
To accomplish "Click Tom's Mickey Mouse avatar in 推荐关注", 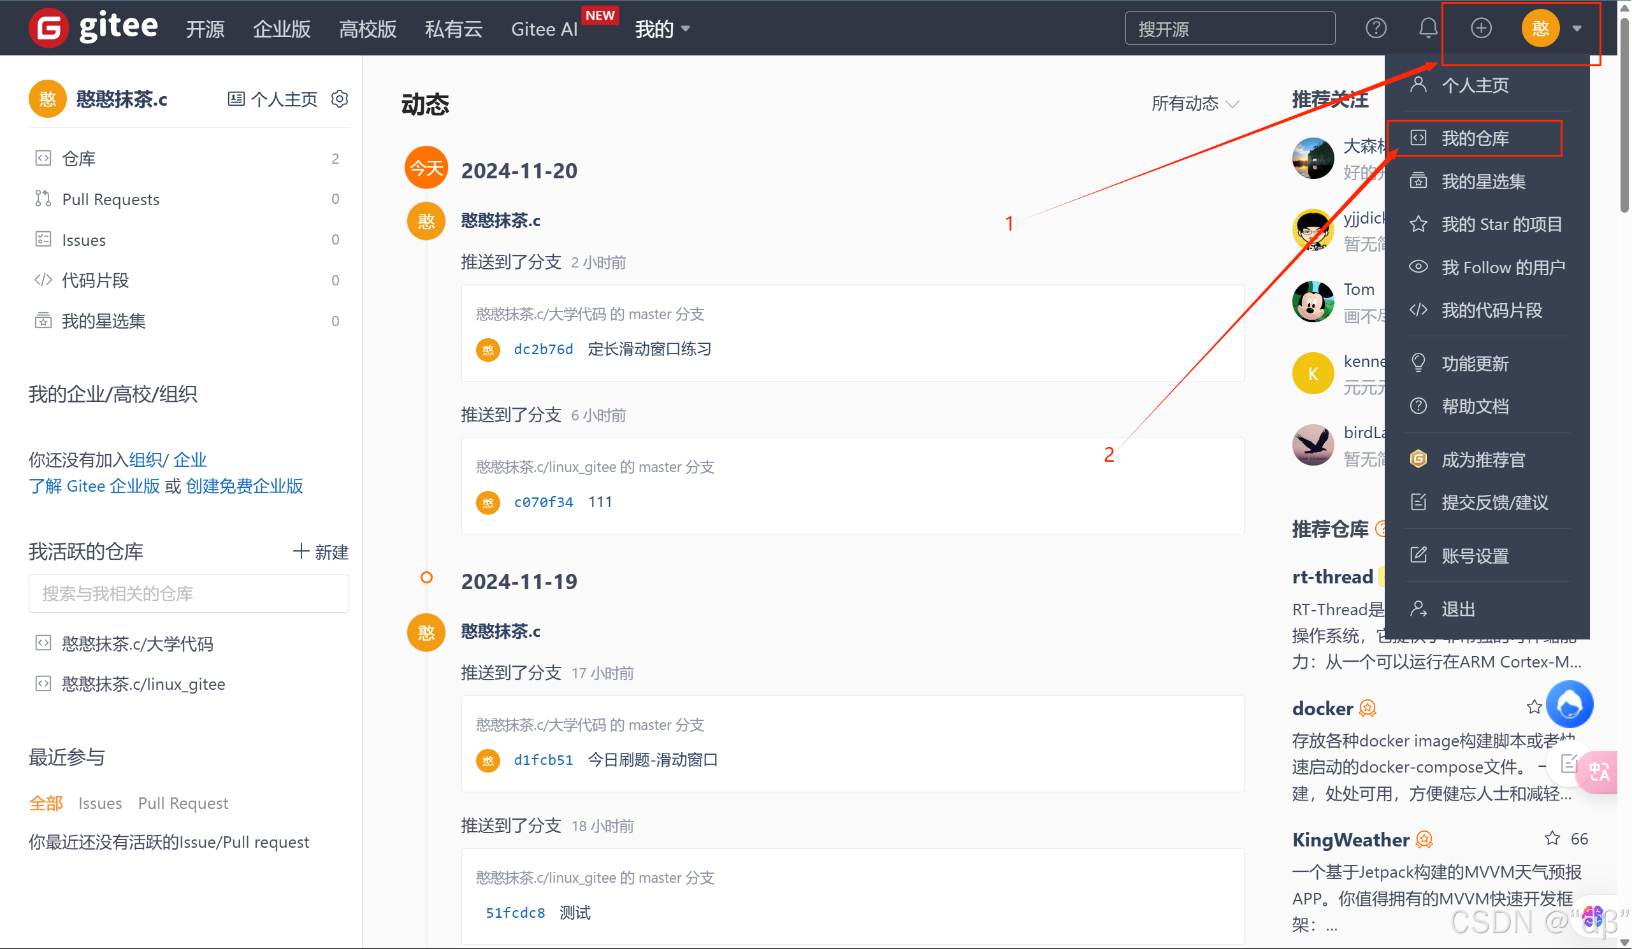I will point(1312,301).
